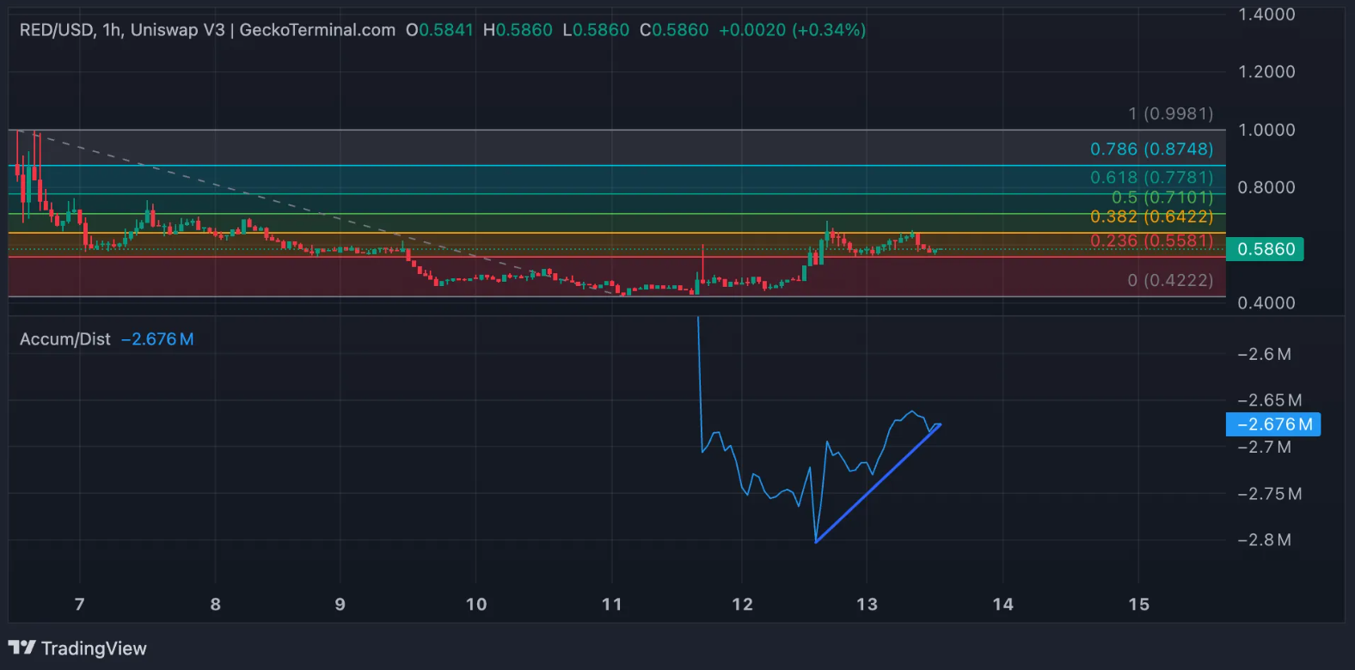
Task: Select the blue −2.676 M axis tag
Action: 1273,424
